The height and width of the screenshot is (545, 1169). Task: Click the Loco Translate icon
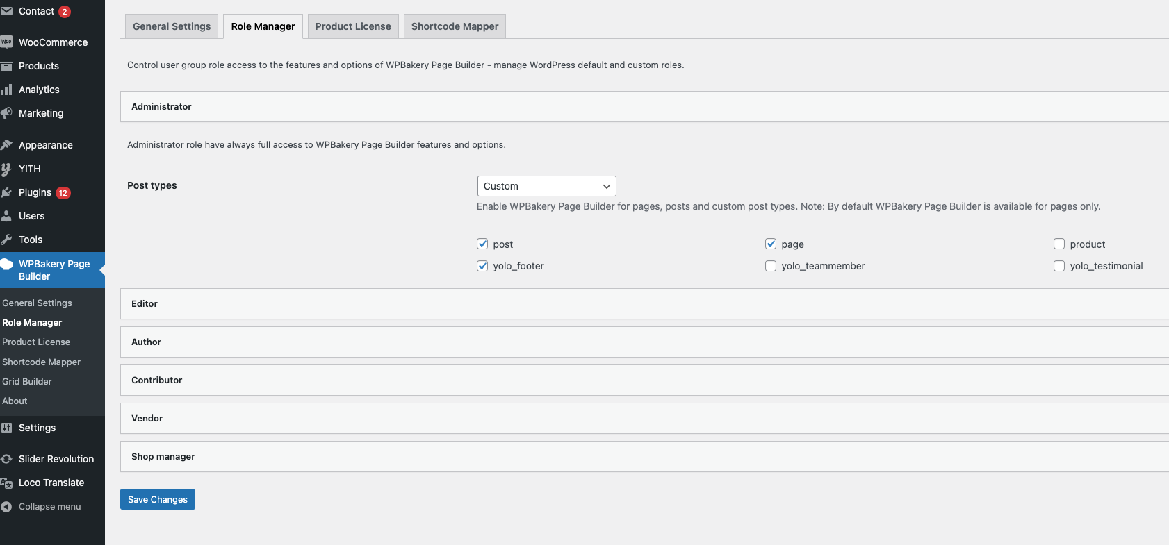pos(6,483)
